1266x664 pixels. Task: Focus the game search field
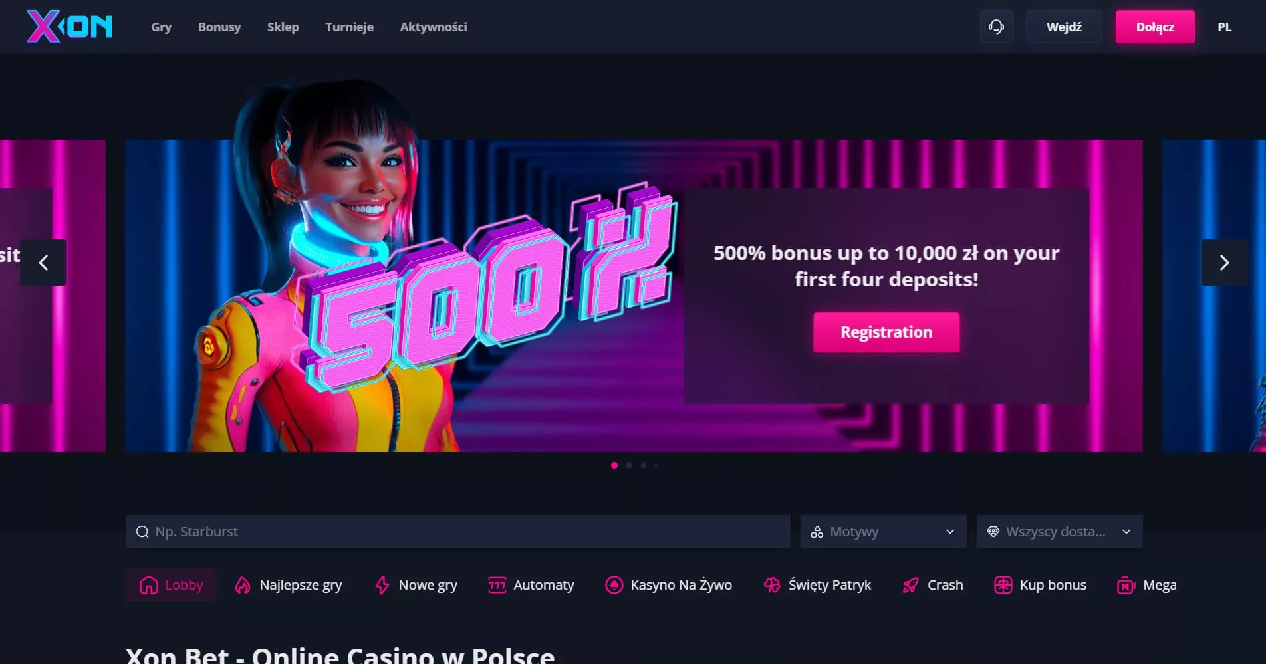point(457,532)
